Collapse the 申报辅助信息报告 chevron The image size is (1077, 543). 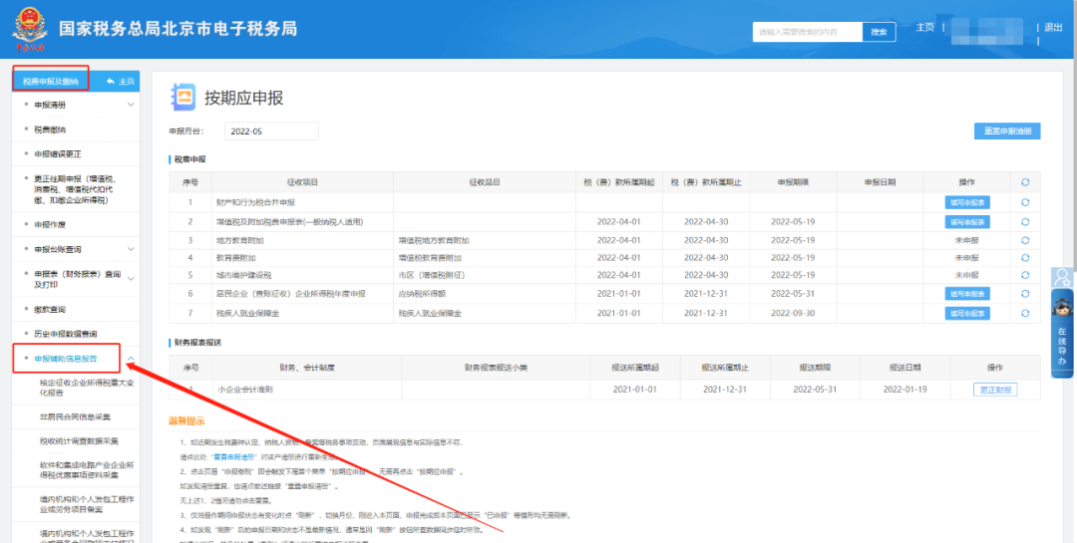[x=131, y=359]
